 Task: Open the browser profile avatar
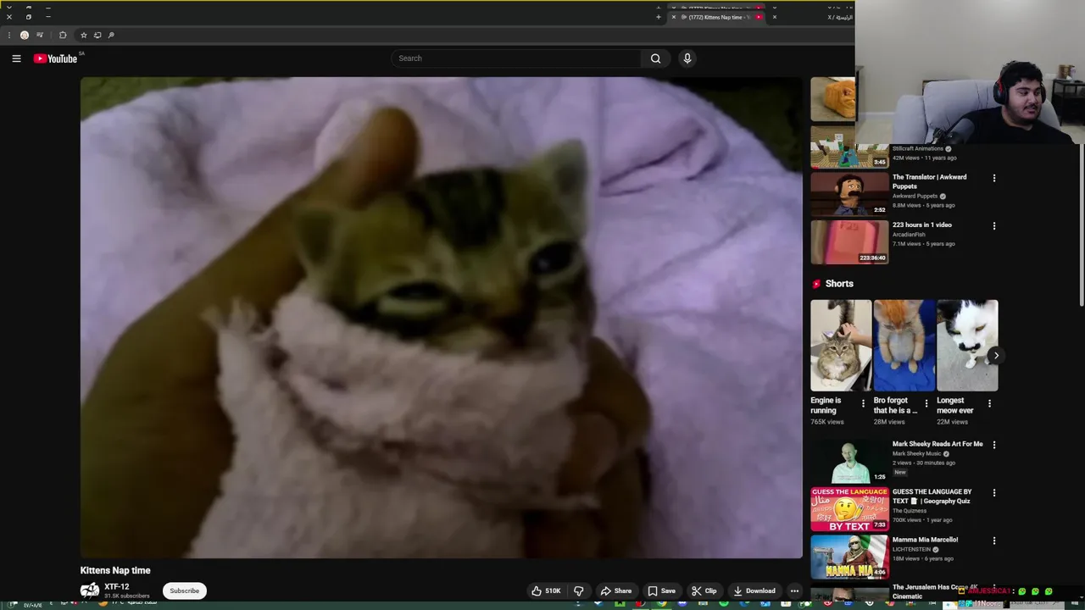tap(25, 35)
